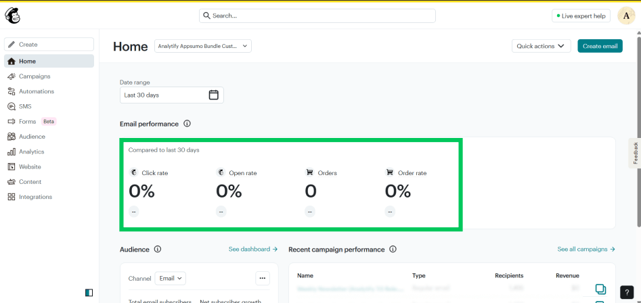The image size is (641, 303).
Task: Click the Create pencil icon
Action: (12, 45)
